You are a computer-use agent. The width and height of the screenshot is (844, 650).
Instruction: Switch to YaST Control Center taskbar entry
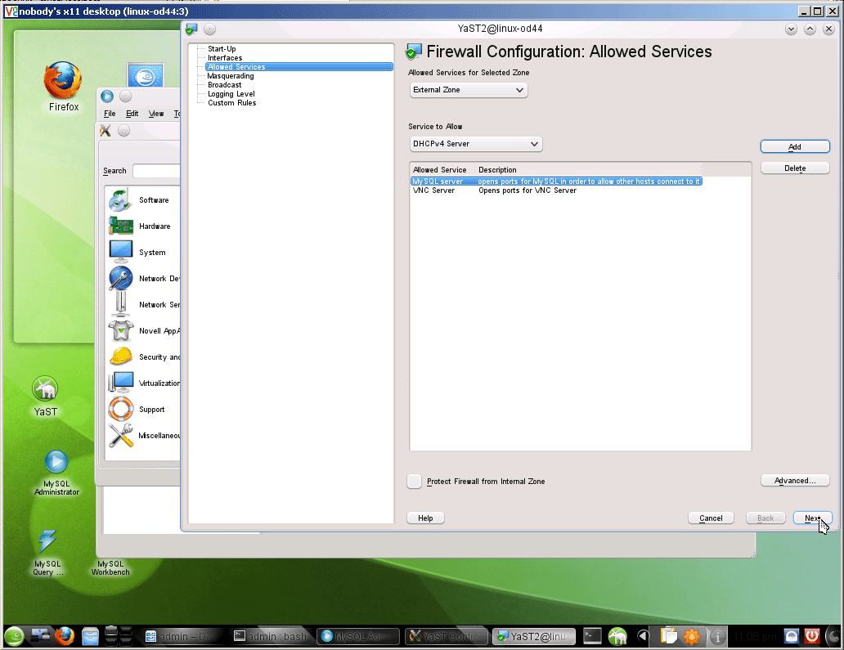pos(447,637)
